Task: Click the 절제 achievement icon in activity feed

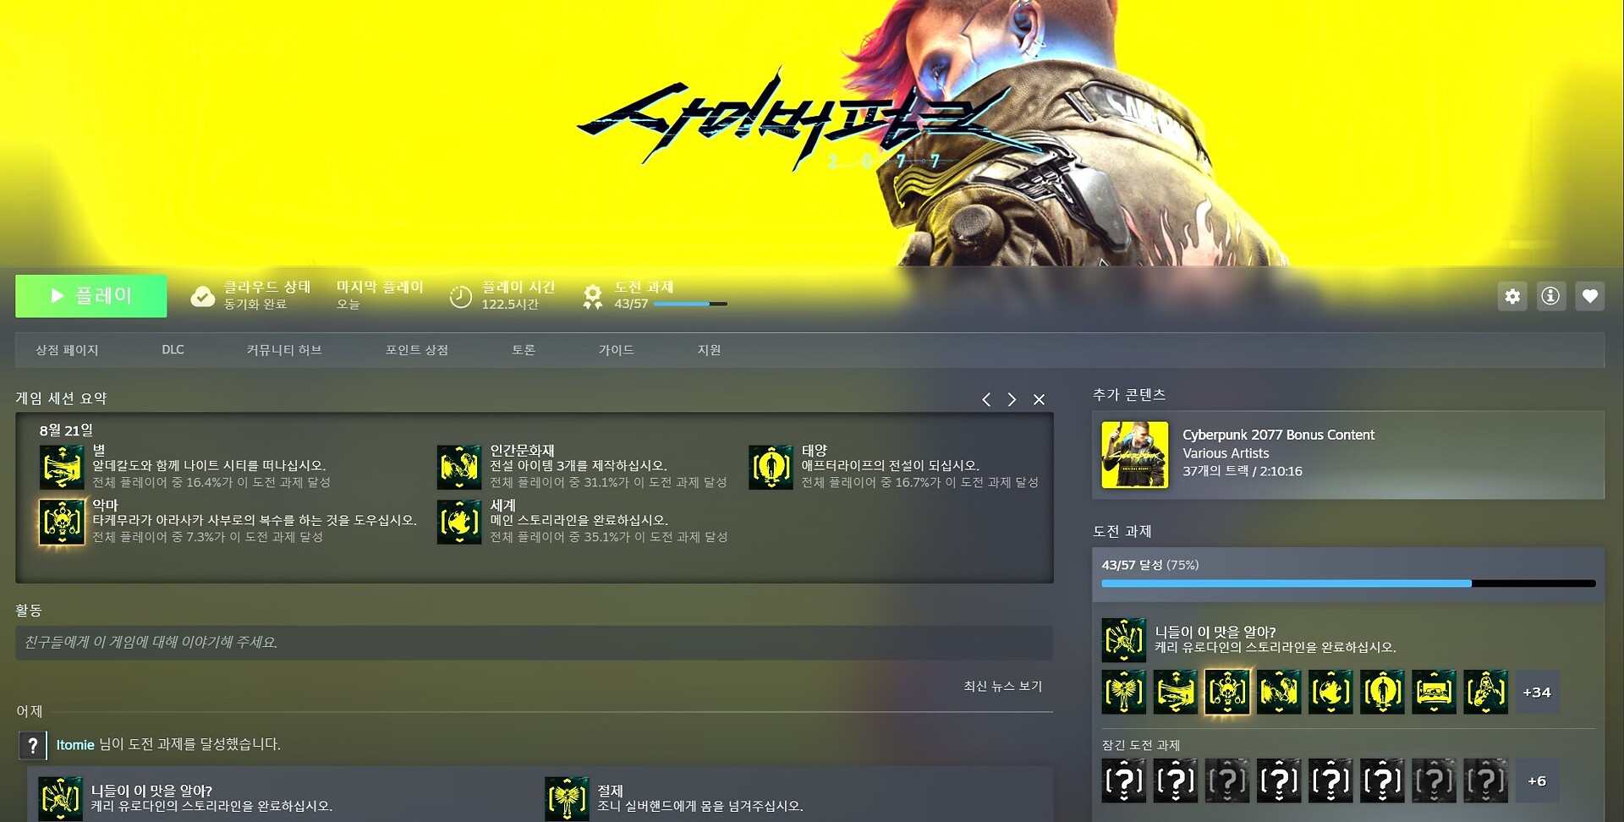Action: click(x=567, y=798)
